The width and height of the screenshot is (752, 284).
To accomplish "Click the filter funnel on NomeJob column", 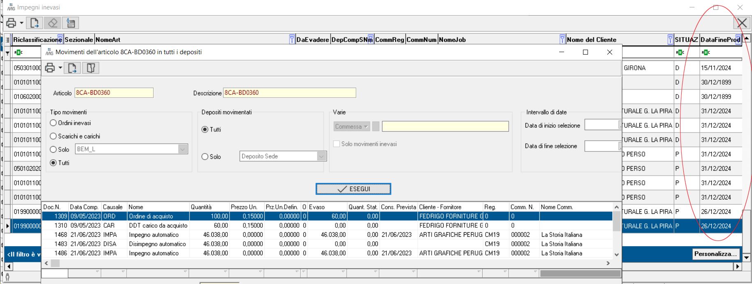I will 562,39.
